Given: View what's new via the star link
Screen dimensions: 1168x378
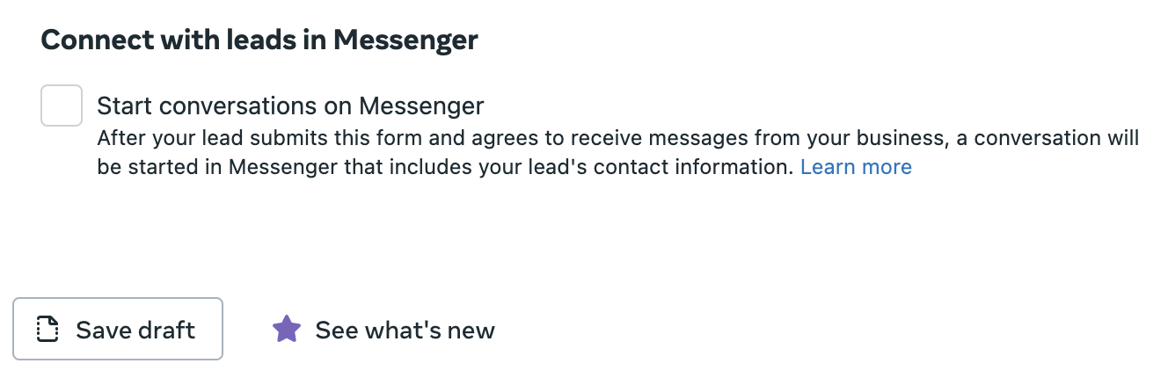Looking at the screenshot, I should pyautogui.click(x=383, y=330).
